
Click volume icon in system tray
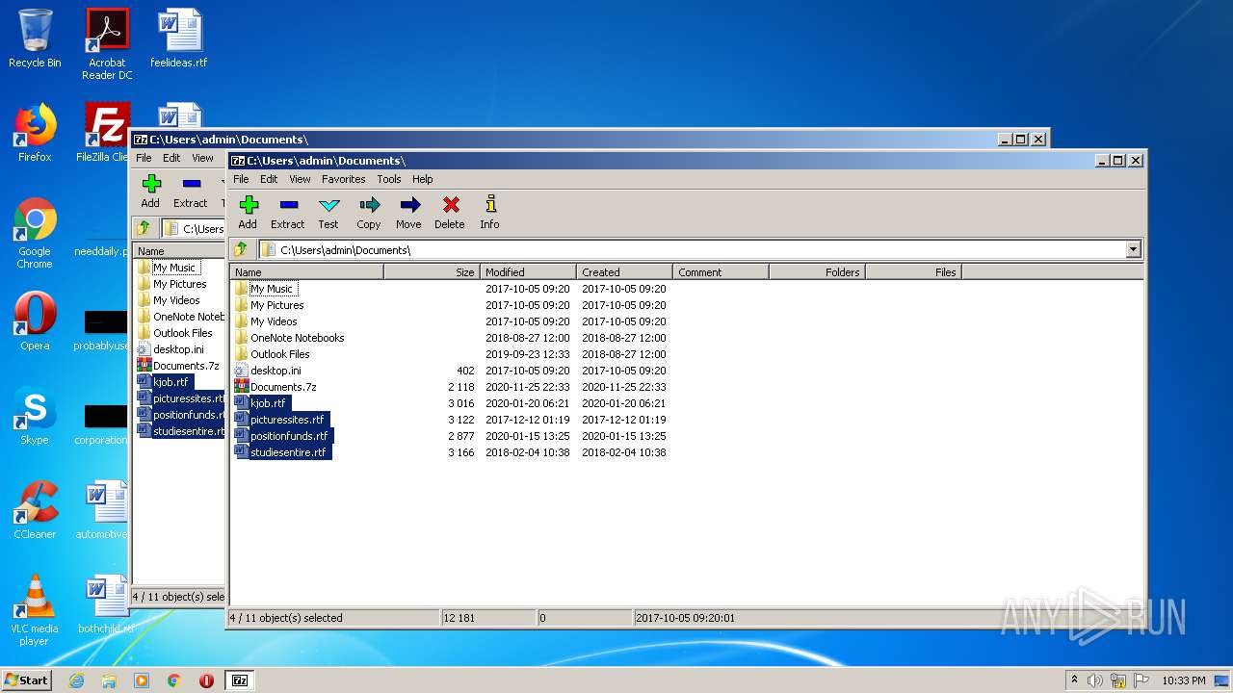click(x=1094, y=680)
